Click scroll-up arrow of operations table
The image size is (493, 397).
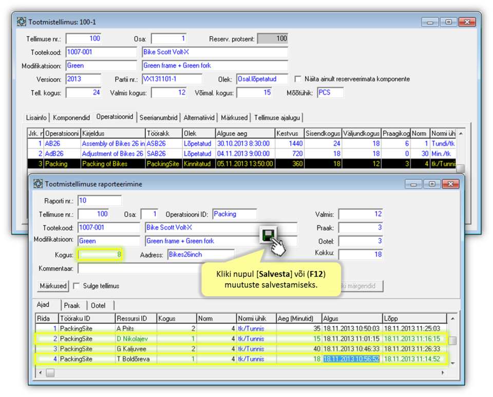pos(461,134)
